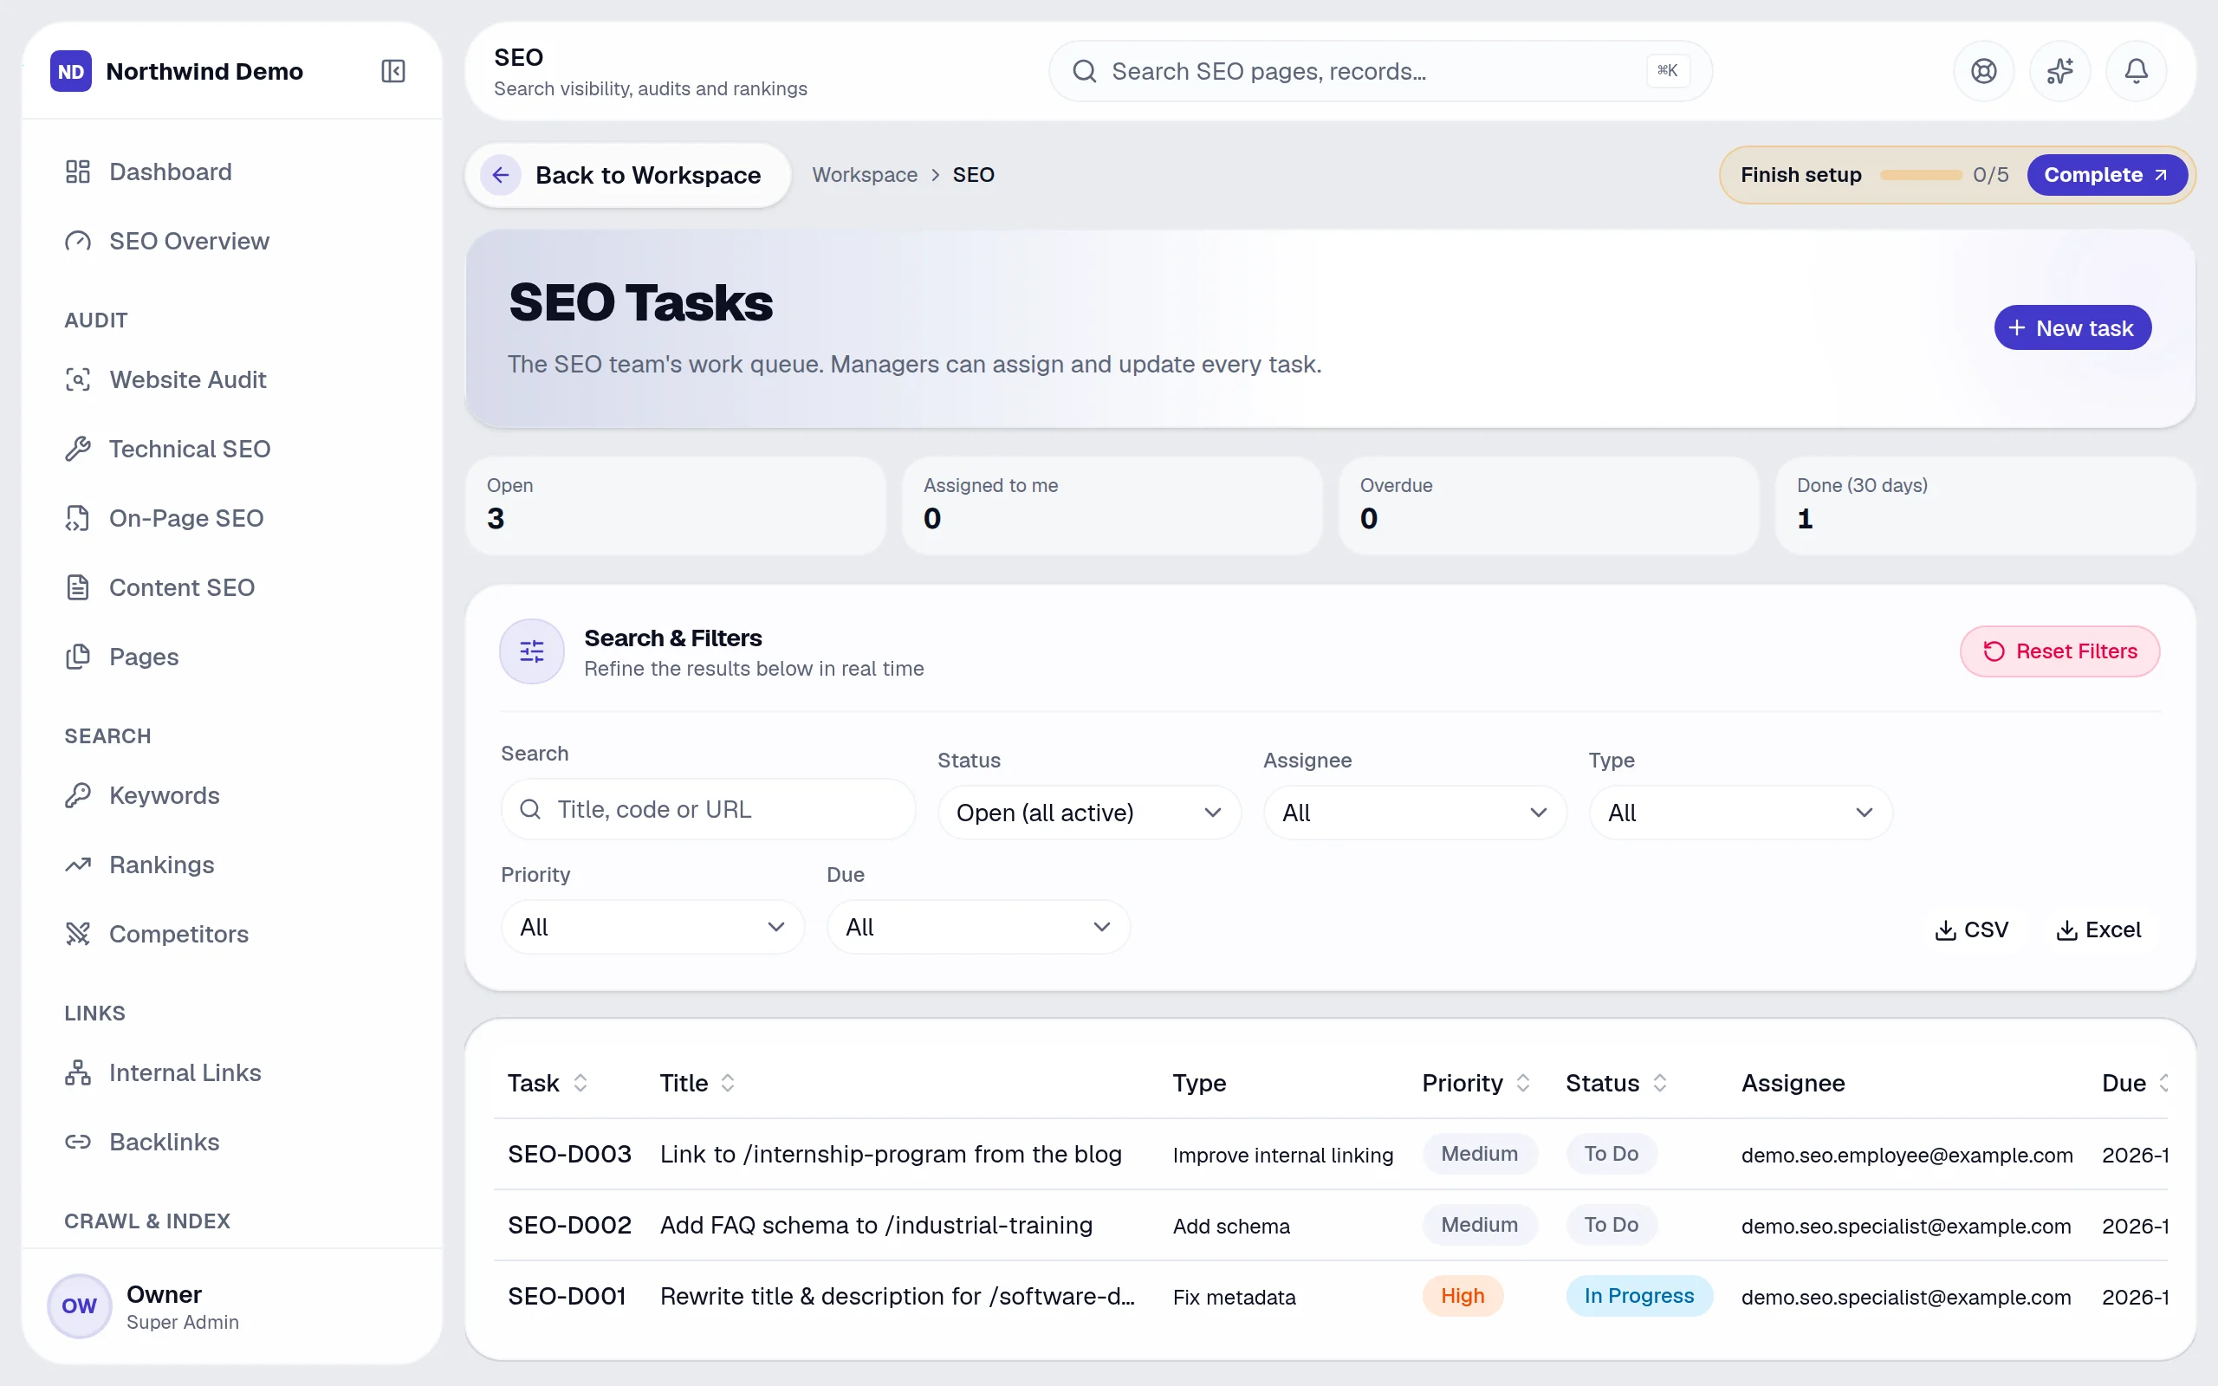Image resolution: width=2218 pixels, height=1386 pixels.
Task: Click the High priority badge
Action: tap(1462, 1295)
